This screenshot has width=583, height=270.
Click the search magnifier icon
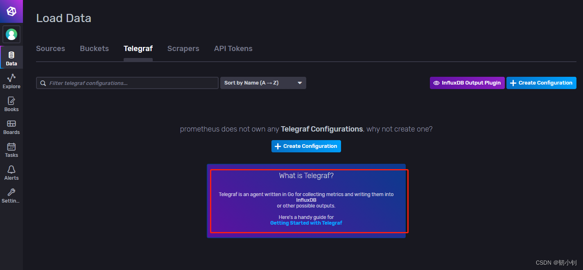point(43,83)
